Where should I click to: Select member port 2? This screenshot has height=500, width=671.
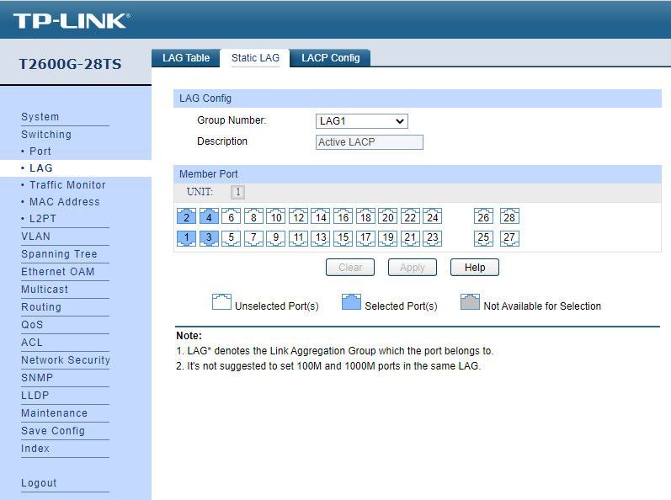(x=186, y=216)
